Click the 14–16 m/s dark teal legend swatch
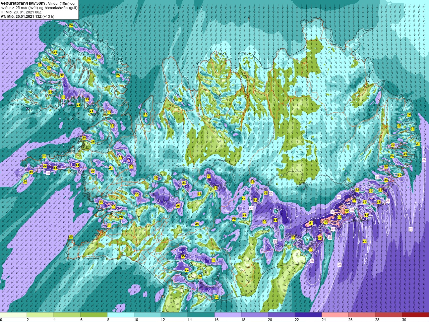Viewport: 429px width, 322px height. click(x=201, y=315)
